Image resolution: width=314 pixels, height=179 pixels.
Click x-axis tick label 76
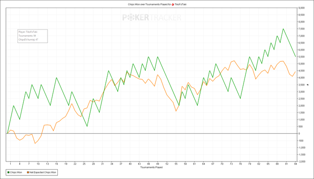click(240, 164)
